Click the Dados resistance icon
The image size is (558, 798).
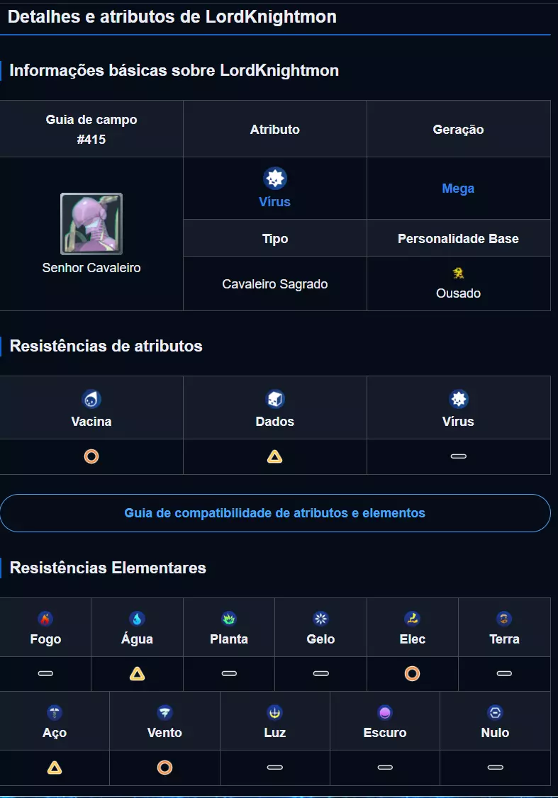[x=274, y=399]
